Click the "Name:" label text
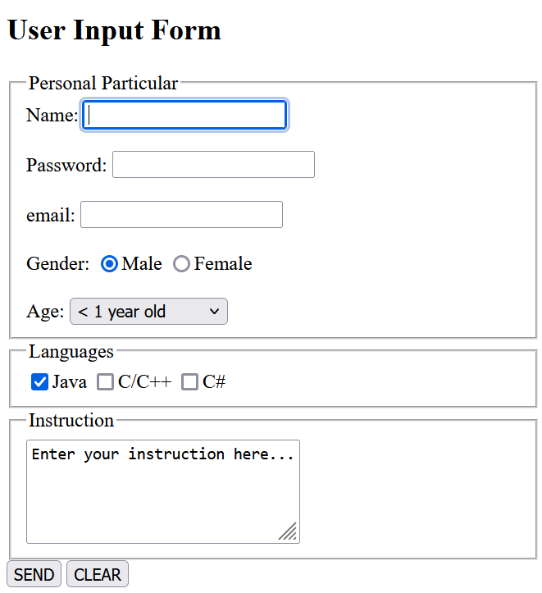The height and width of the screenshot is (593, 542). (52, 116)
